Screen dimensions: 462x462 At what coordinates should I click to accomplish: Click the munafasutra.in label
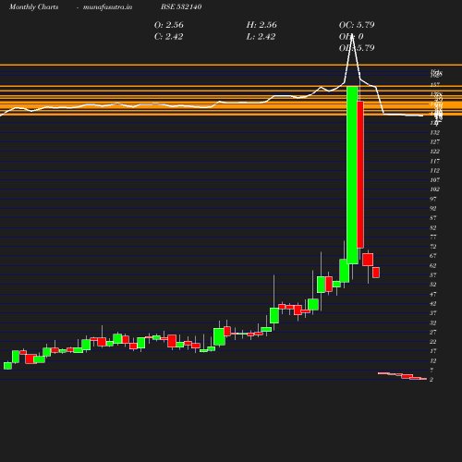point(107,7)
